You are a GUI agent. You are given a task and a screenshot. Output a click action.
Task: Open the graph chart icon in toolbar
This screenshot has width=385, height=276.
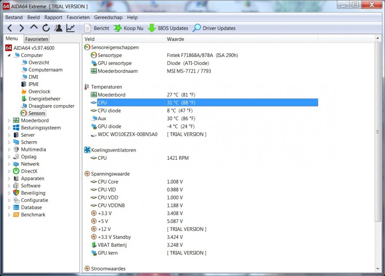pos(70,28)
